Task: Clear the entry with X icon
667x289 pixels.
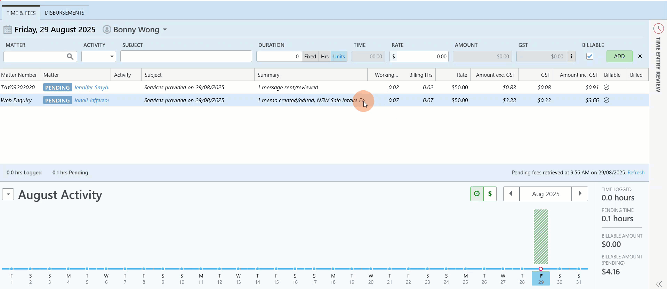Action: point(640,56)
